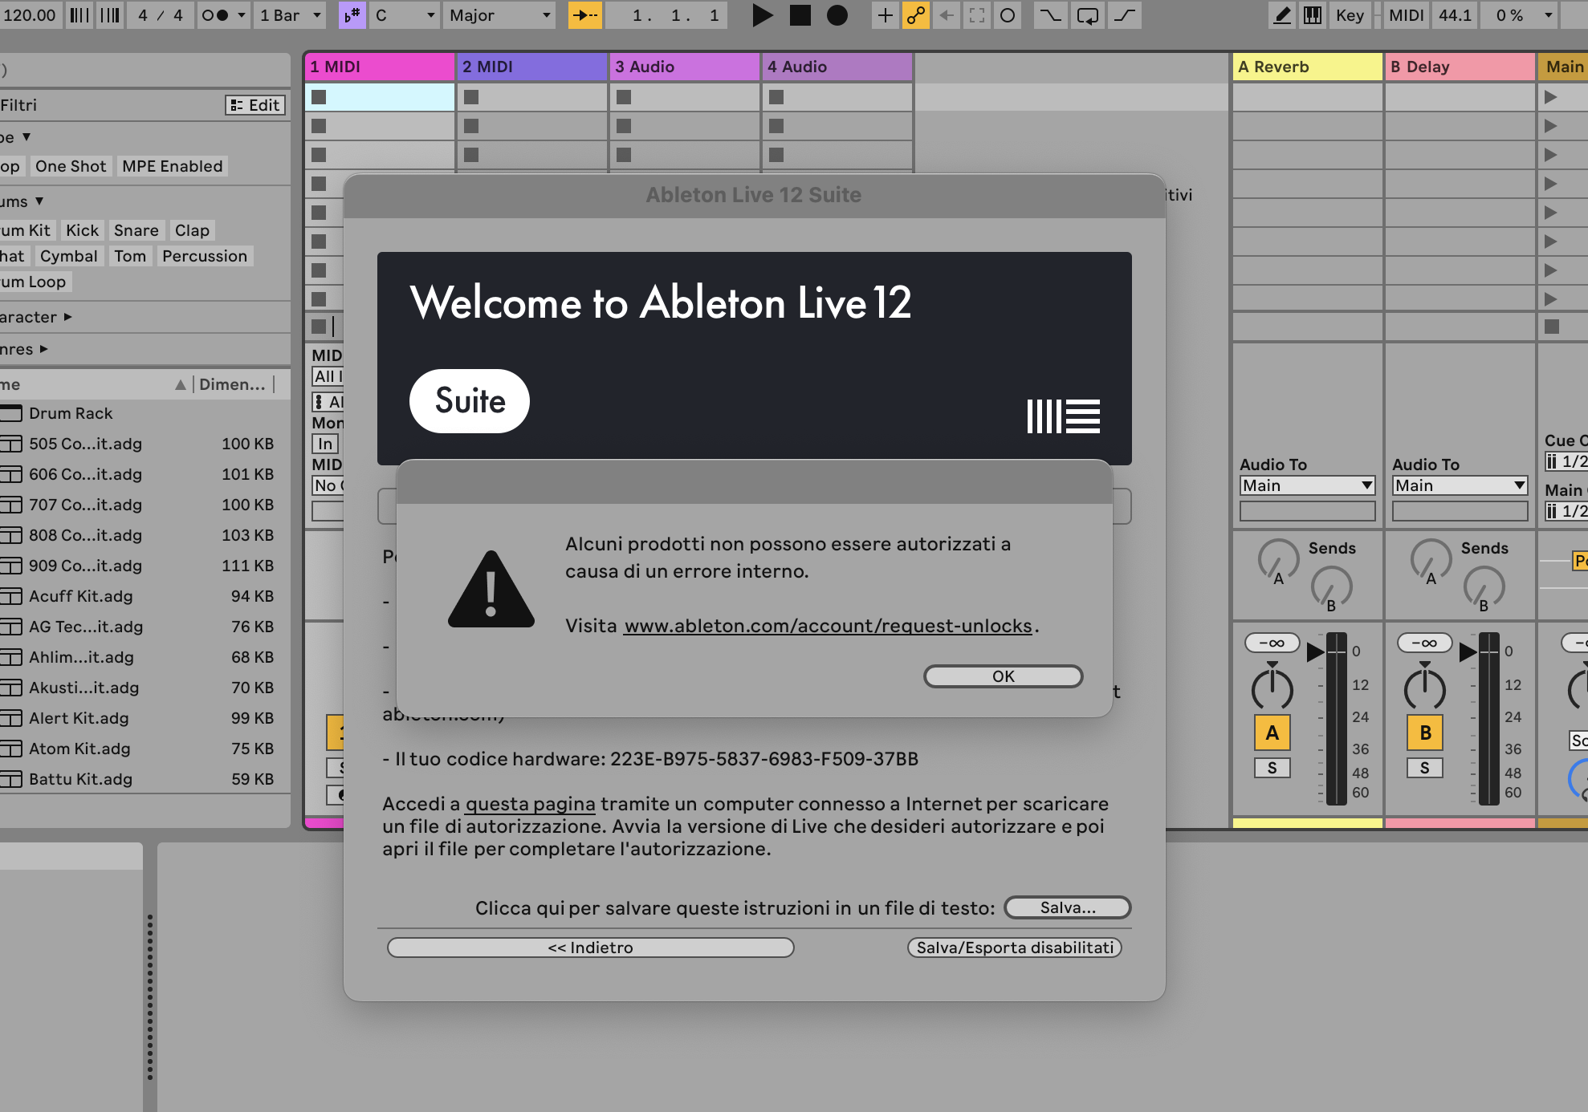Click the Nudge tempo up icon
This screenshot has height=1112, width=1588.
coord(109,15)
